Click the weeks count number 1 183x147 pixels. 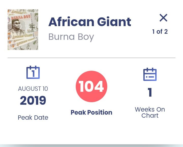tap(150, 93)
